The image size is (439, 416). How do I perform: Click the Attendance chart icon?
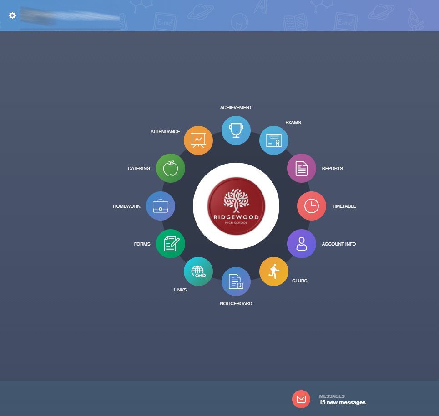198,140
